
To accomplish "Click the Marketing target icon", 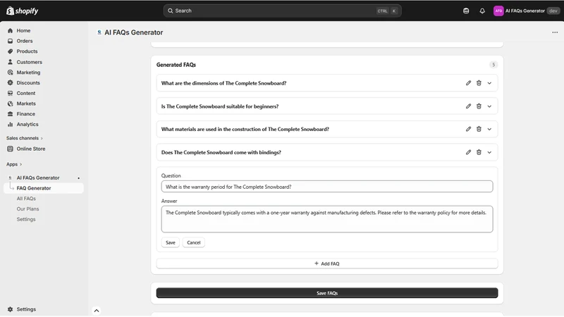I will click(x=10, y=73).
